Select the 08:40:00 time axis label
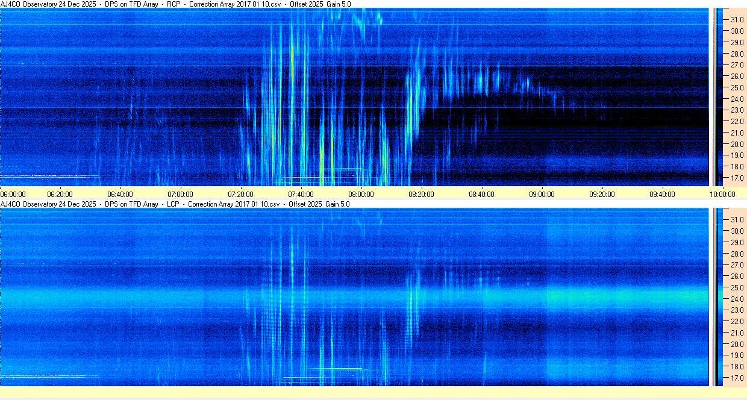 481,194
